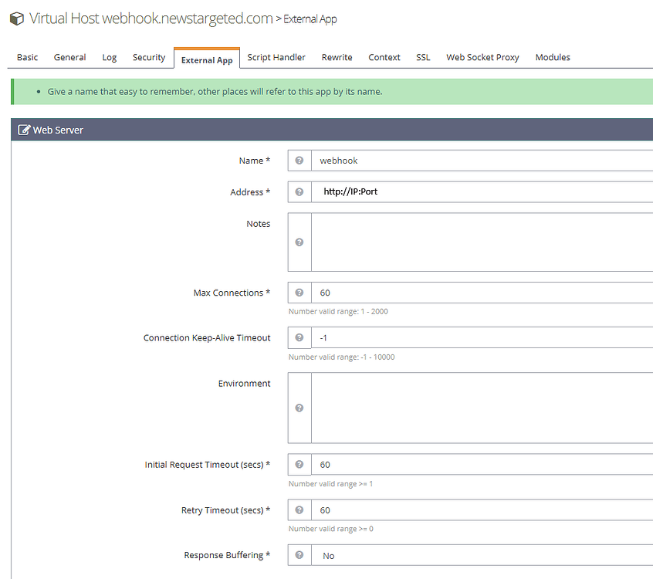Go to the Rewrite tab
Image resolution: width=653 pixels, height=579 pixels.
click(337, 57)
